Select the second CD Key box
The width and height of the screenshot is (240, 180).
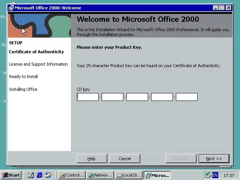[112, 97]
